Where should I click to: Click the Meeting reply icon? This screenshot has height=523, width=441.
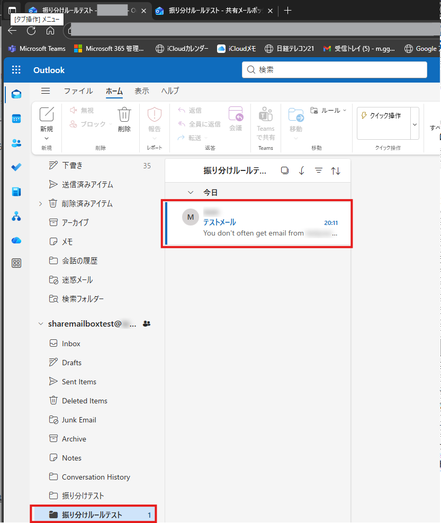coord(236,114)
